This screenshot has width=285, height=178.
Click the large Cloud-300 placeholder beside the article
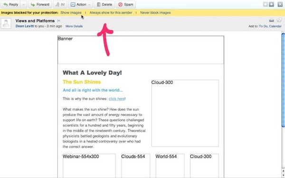point(185,113)
